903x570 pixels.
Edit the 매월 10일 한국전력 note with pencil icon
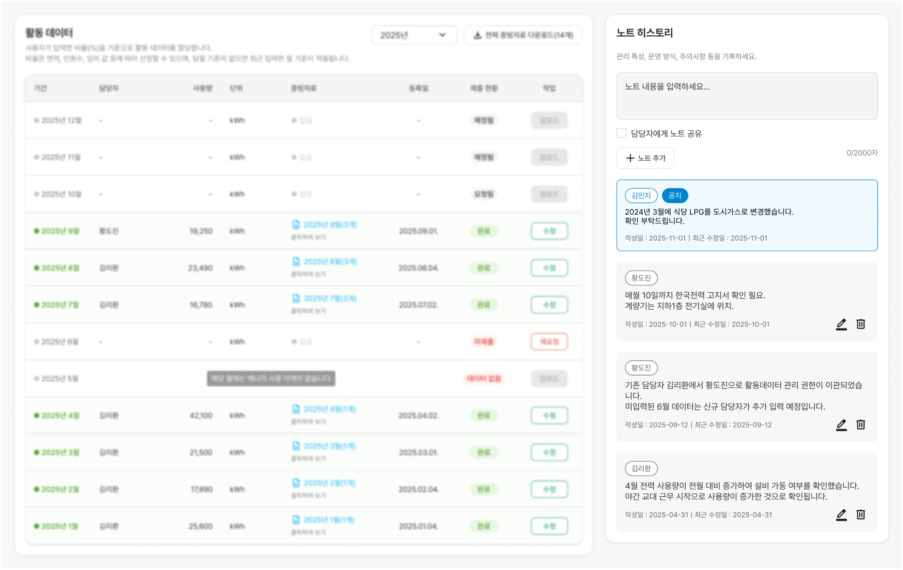(x=841, y=324)
